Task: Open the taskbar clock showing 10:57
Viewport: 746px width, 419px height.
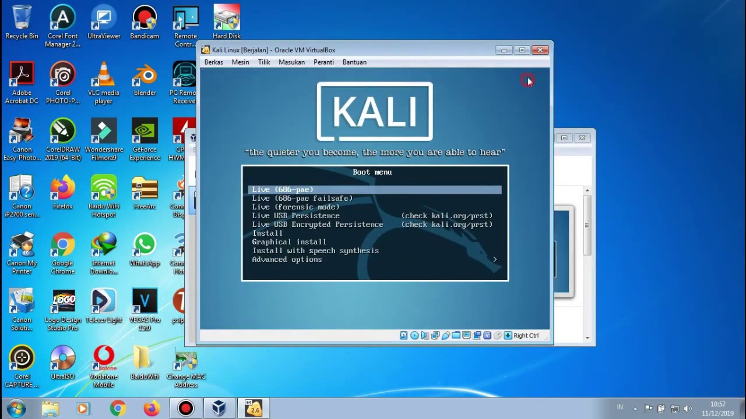Action: (718, 409)
